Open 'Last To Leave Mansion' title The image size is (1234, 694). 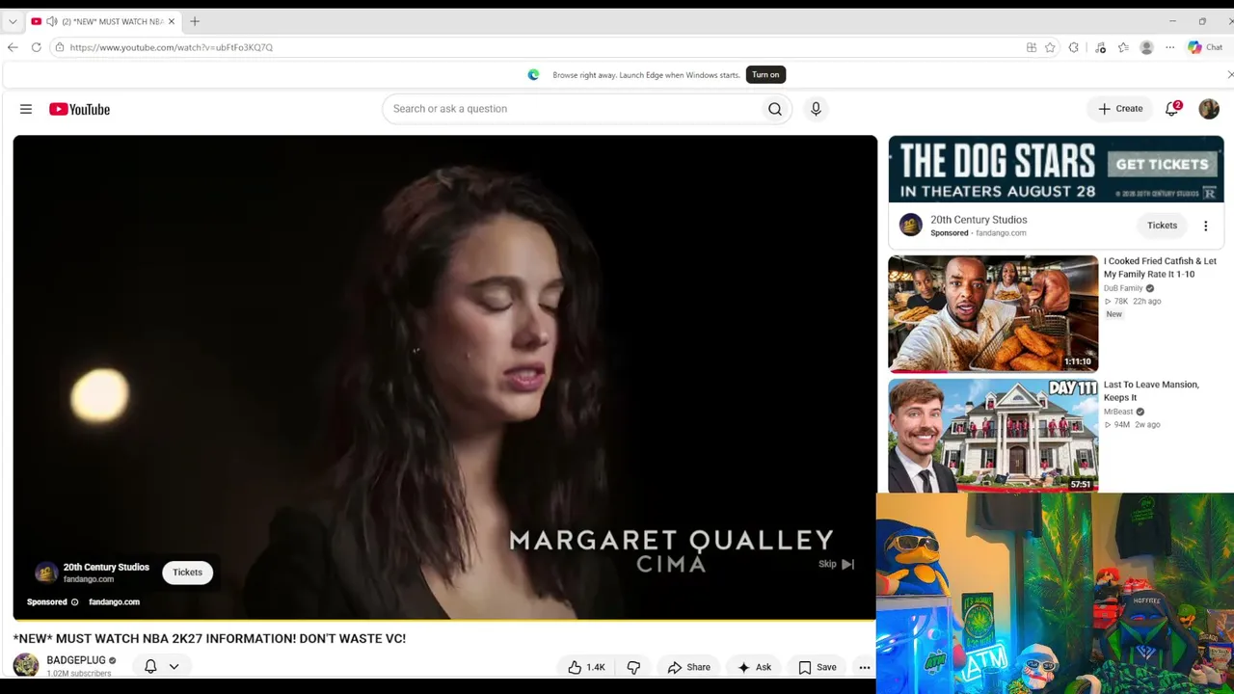pos(1151,391)
